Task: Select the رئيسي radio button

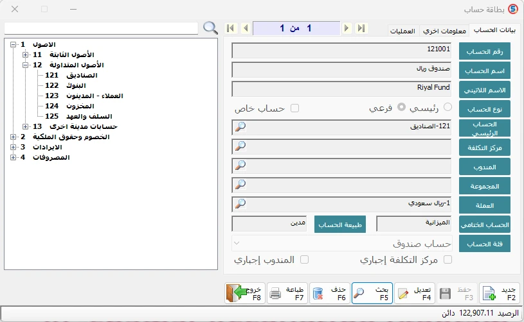Action: pyautogui.click(x=447, y=107)
